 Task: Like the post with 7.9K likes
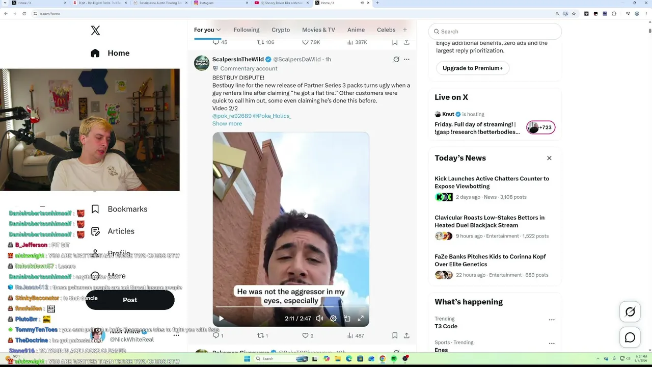point(311,42)
